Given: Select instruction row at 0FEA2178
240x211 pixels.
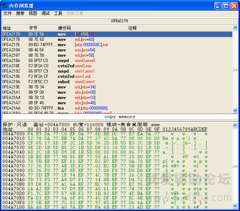Looking at the screenshot, I should click(x=117, y=34).
